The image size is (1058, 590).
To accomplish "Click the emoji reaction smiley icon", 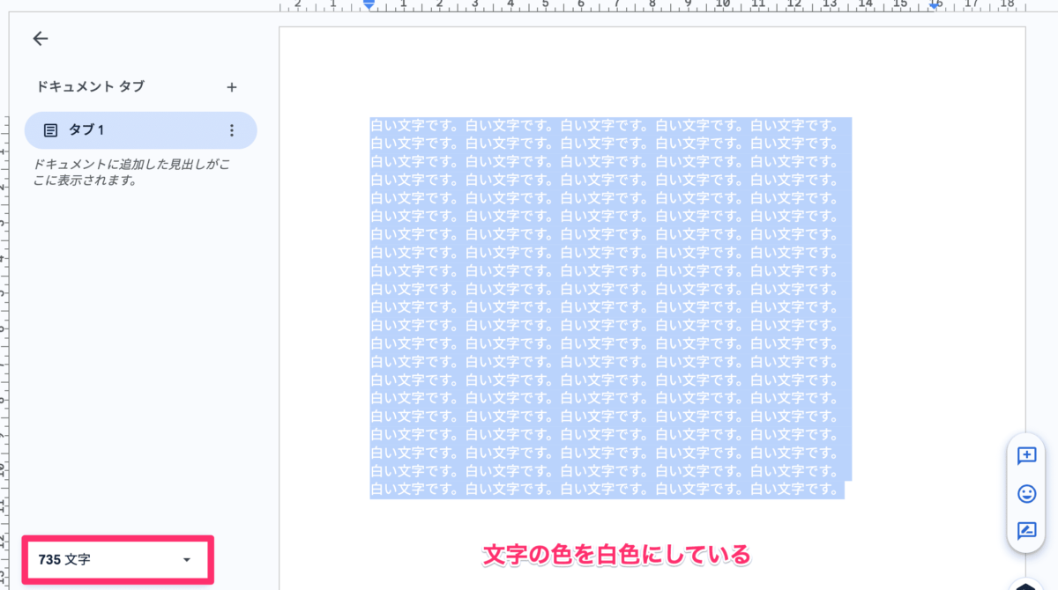I will tap(1026, 493).
